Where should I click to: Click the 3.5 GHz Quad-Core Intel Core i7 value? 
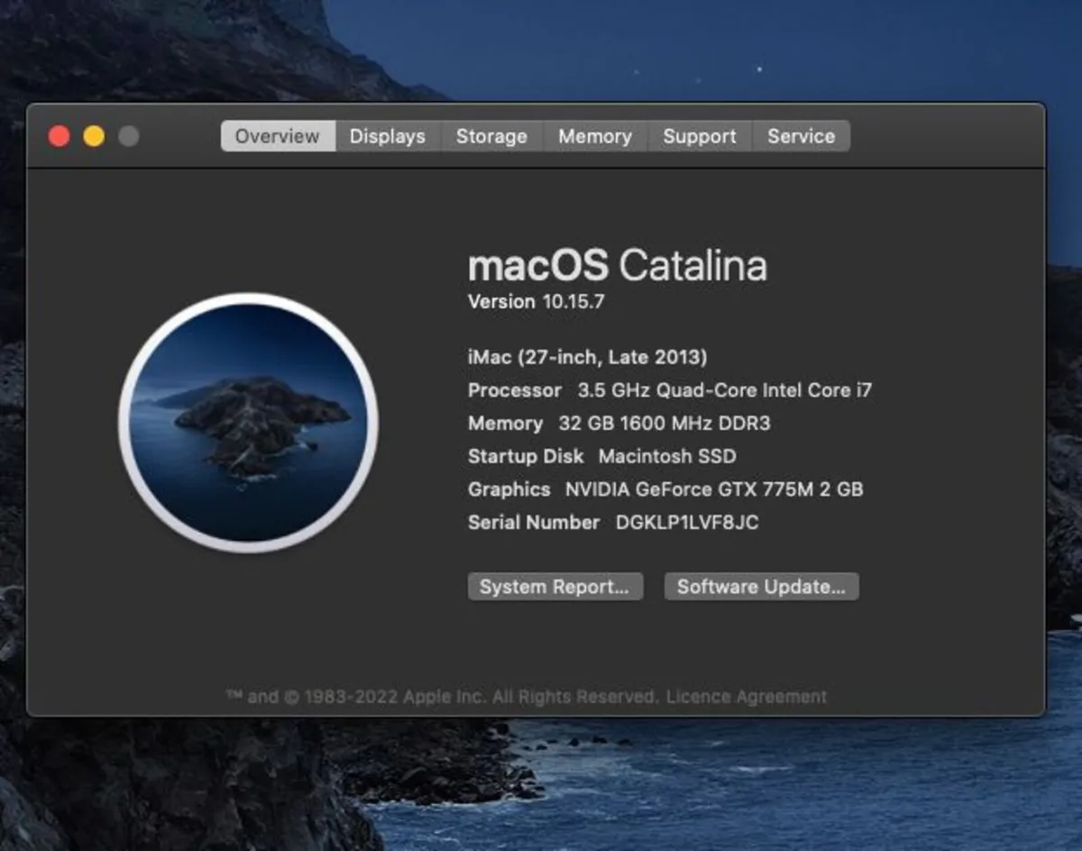pos(725,390)
